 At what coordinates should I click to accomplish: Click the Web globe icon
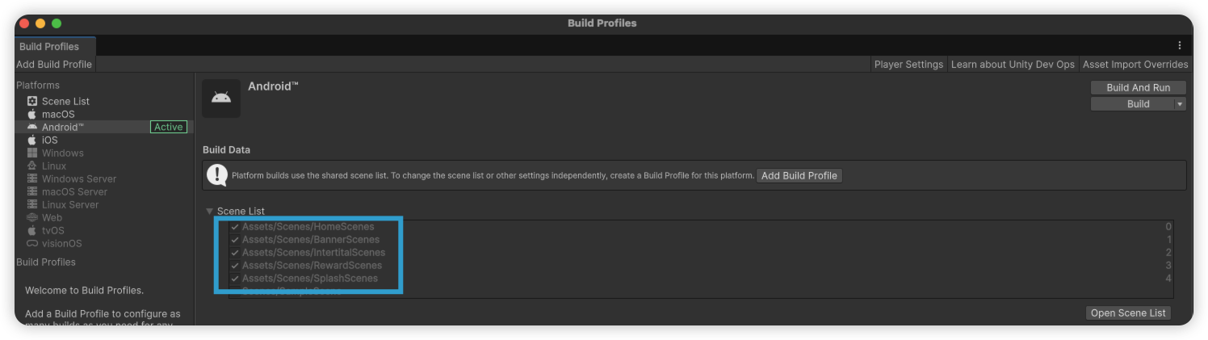32,217
